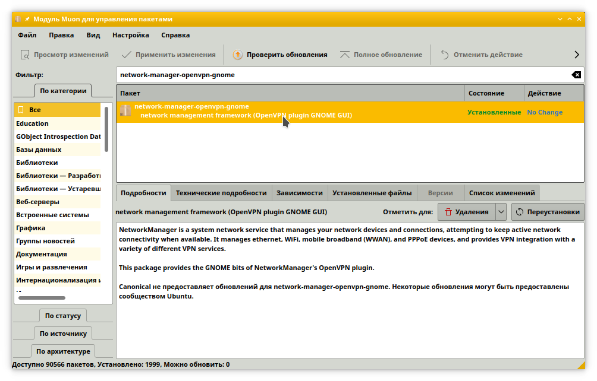The image size is (597, 381).
Task: Click the category list horizontal scrollbar
Action: coord(42,298)
